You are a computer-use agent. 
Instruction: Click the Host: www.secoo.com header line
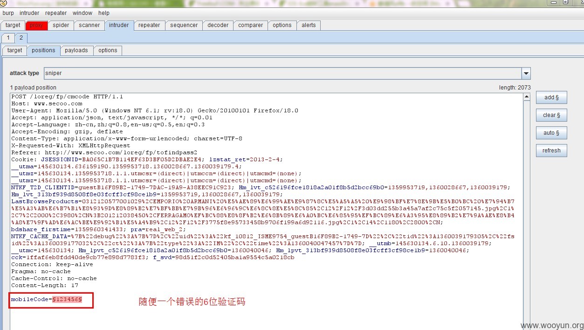(x=47, y=103)
